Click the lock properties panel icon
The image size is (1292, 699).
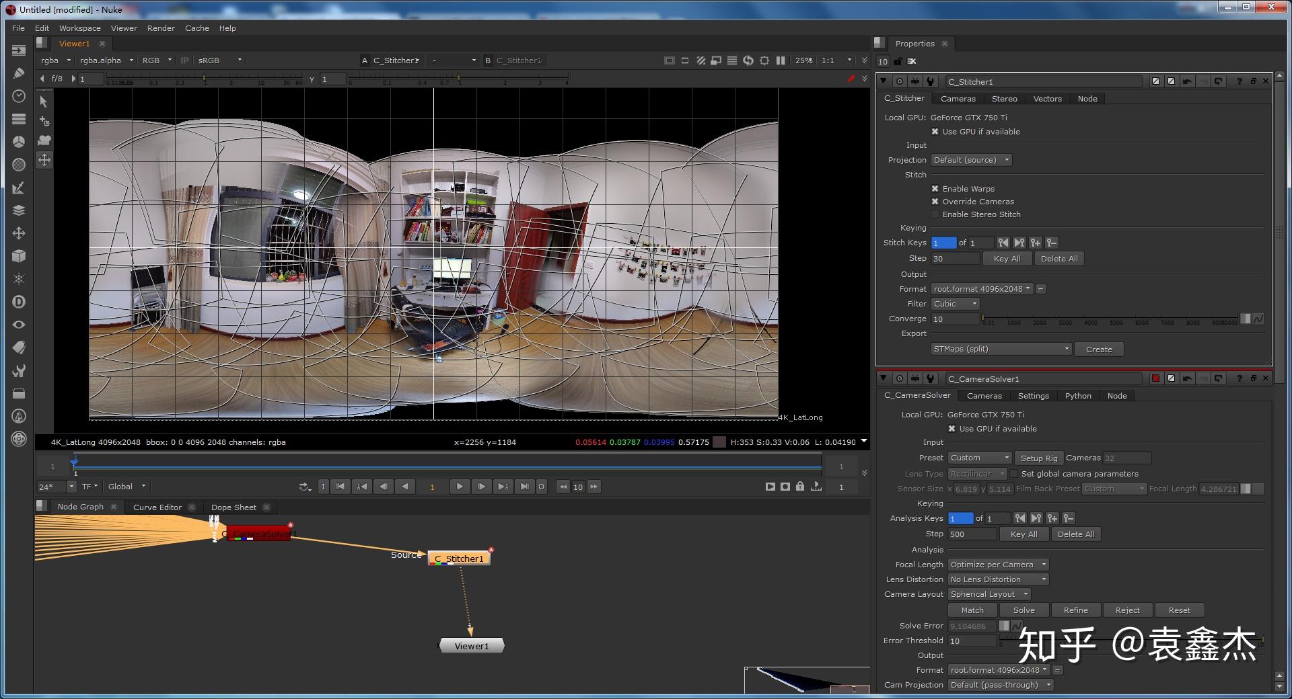898,61
